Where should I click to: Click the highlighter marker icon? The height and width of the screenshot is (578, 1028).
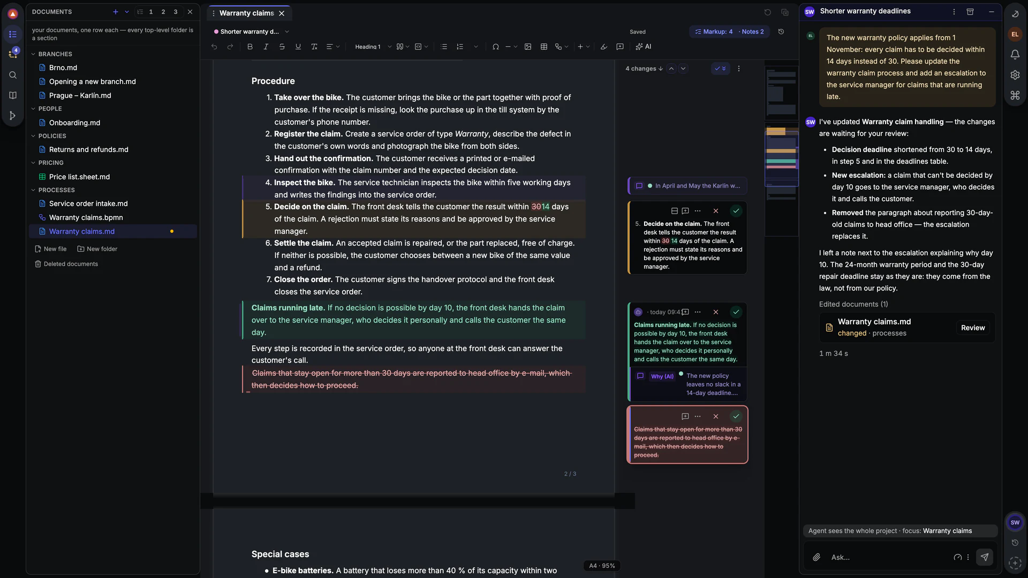[x=604, y=47]
